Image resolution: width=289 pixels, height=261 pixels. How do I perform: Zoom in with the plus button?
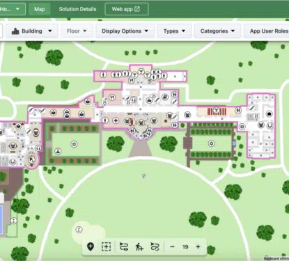[198, 246]
